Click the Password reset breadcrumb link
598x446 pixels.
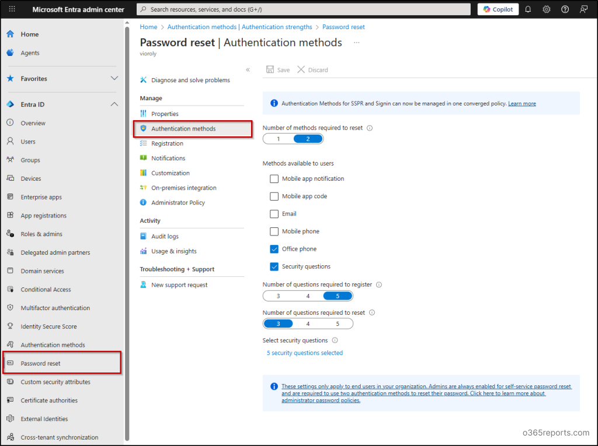click(343, 27)
